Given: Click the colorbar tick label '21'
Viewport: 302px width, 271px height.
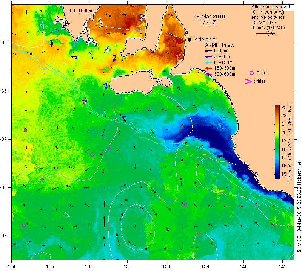Looking at the screenshot, I should coord(284,124).
